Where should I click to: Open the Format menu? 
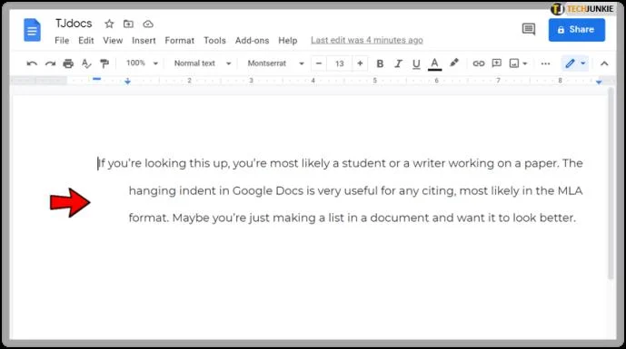180,41
